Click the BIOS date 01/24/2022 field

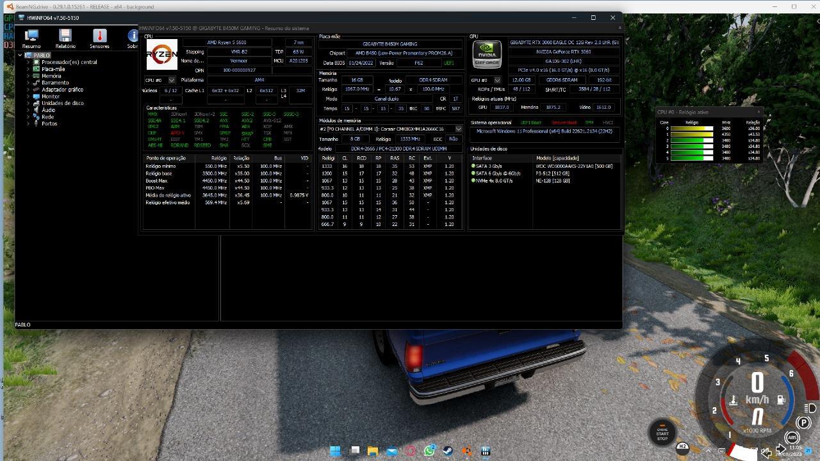coord(360,63)
